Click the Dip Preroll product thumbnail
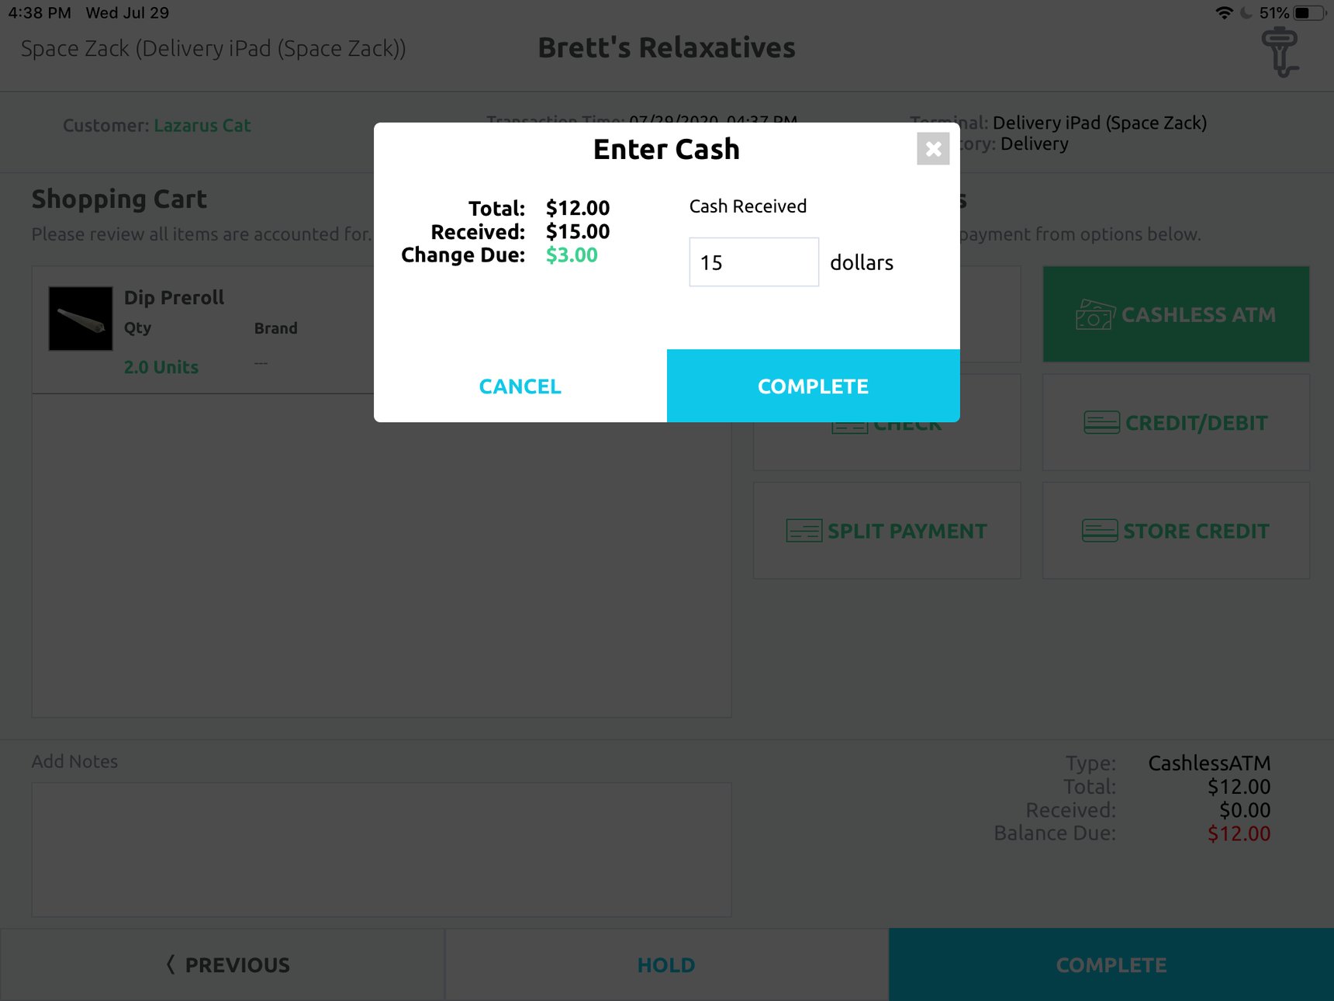This screenshot has height=1001, width=1334. click(x=80, y=318)
